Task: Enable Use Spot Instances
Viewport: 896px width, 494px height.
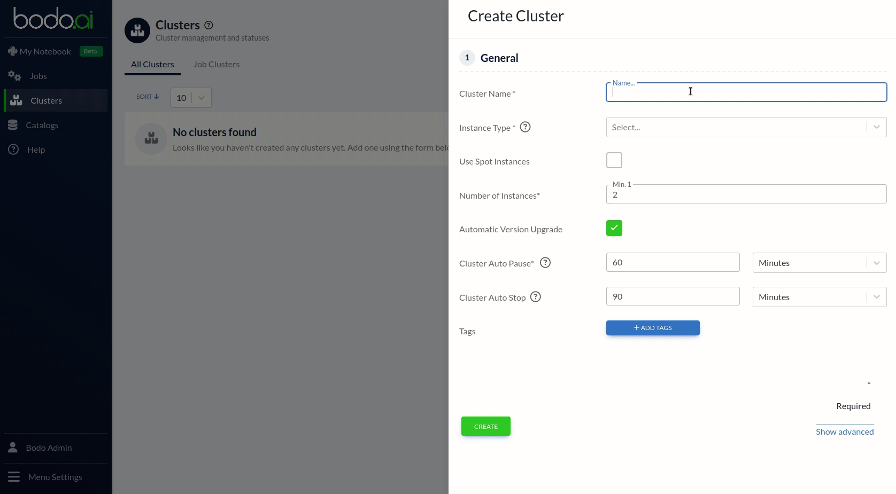Action: pyautogui.click(x=614, y=160)
